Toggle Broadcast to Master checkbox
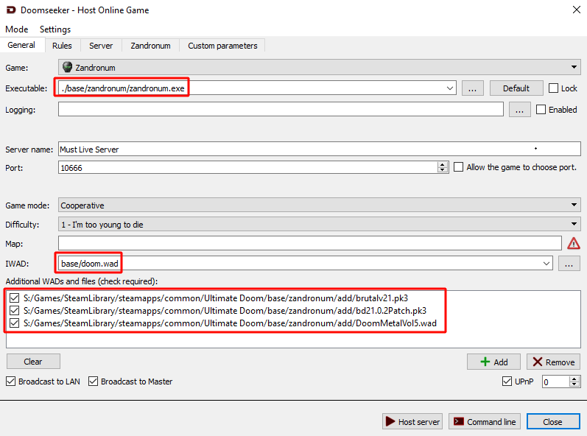Image resolution: width=587 pixels, height=436 pixels. pos(93,381)
